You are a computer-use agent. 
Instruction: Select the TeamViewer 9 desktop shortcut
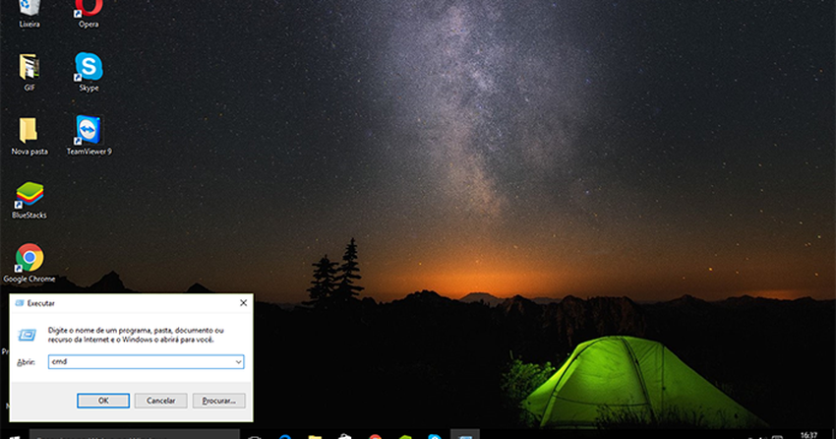(x=89, y=136)
